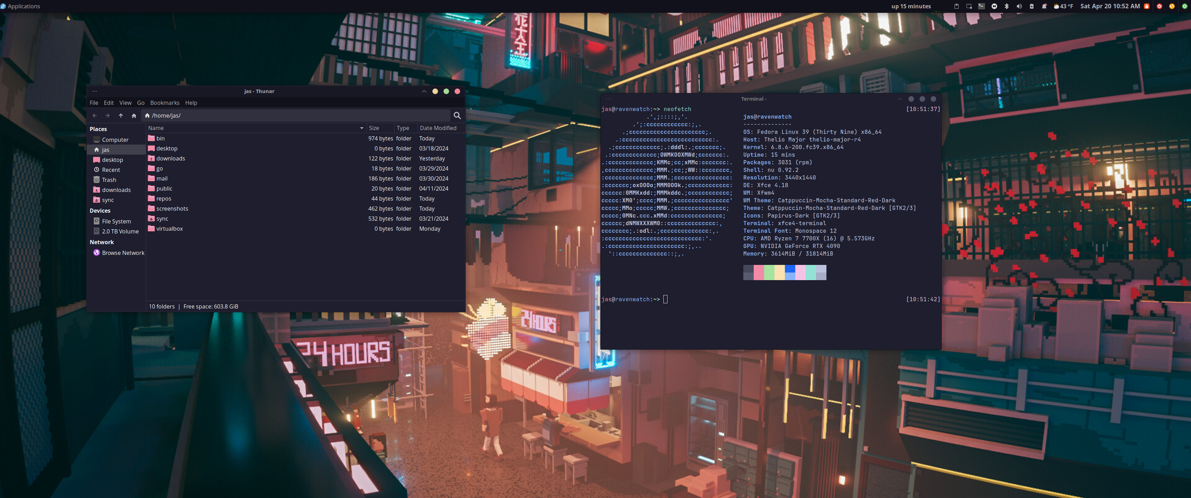Open the clipboard manager tray icon
Screen dimensions: 1191x498
[956, 6]
